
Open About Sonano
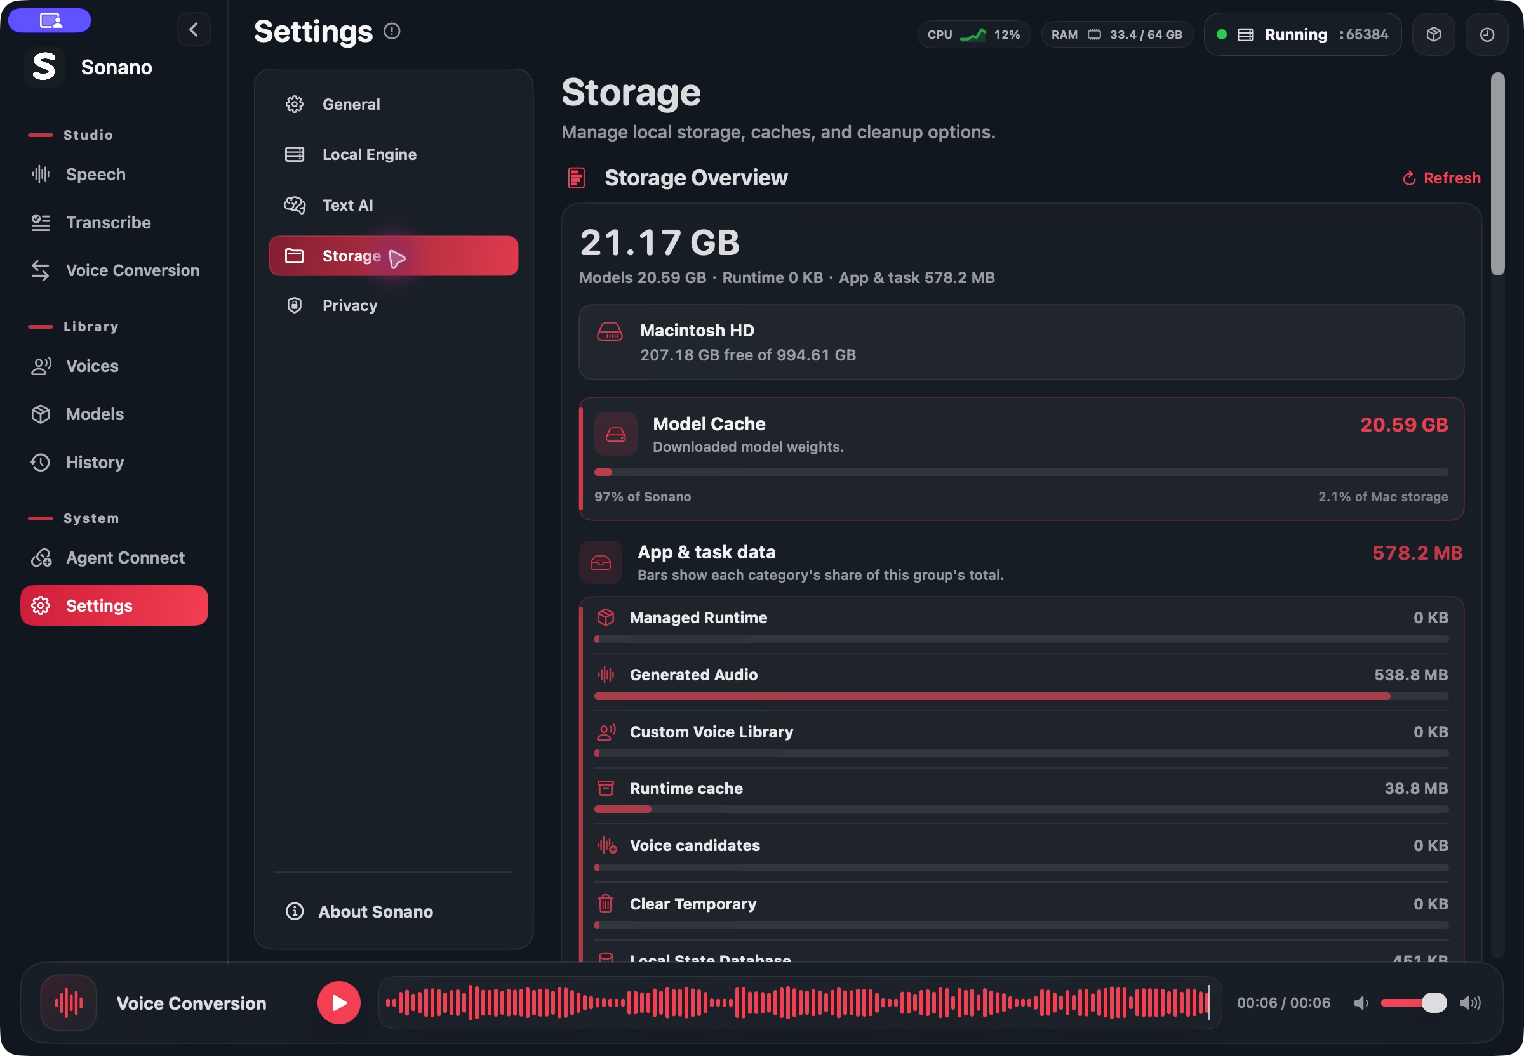click(x=393, y=911)
